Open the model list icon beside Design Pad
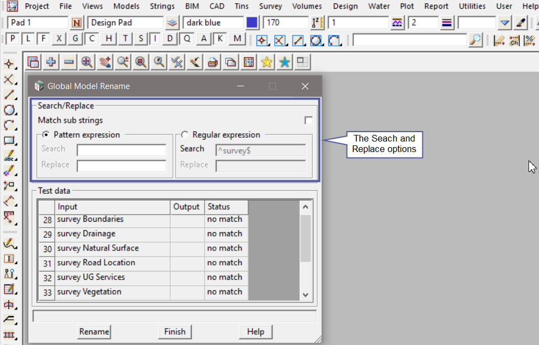This screenshot has width=539, height=345. coord(172,23)
